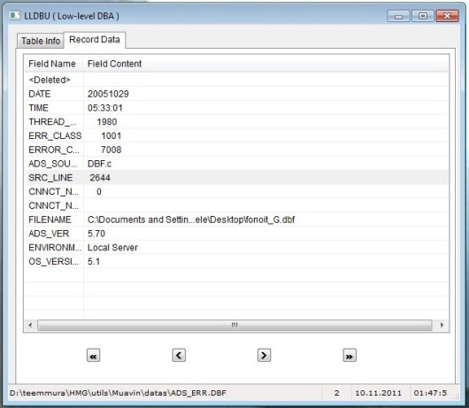The height and width of the screenshot is (408, 469).
Task: Switch to the Table Info tab
Action: tap(41, 41)
